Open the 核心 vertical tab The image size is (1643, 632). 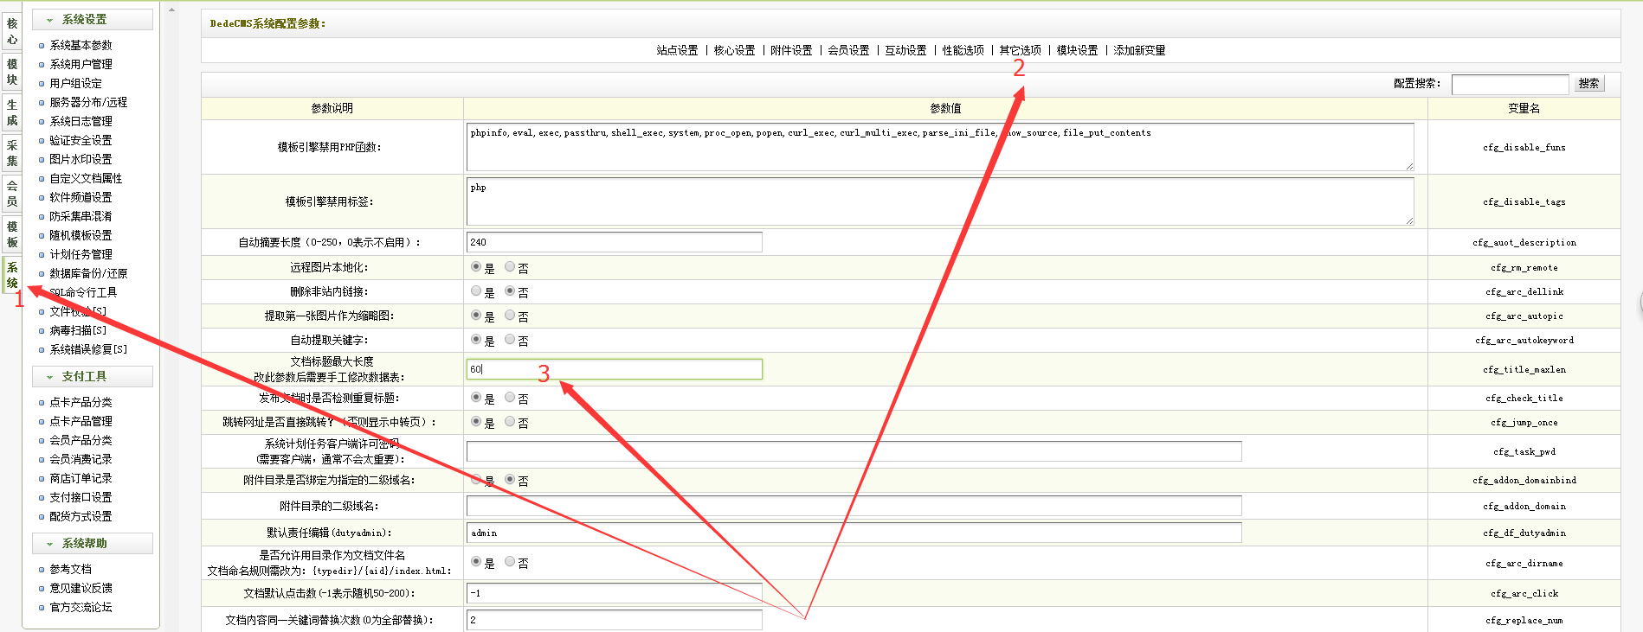coord(12,31)
